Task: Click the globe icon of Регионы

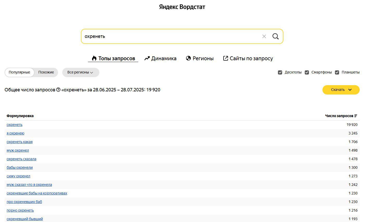Action: (188, 58)
